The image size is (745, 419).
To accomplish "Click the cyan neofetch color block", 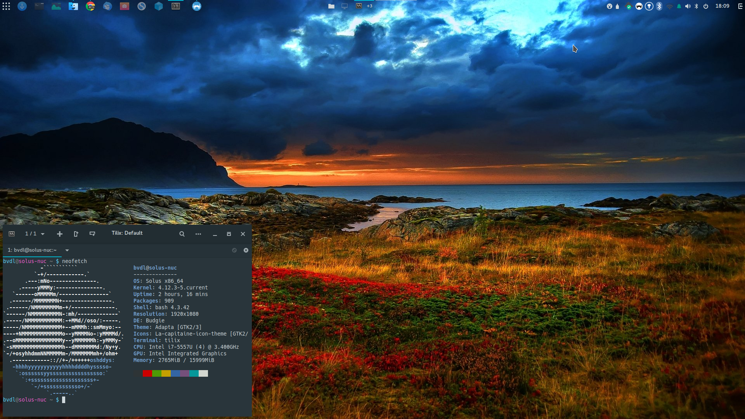I will pyautogui.click(x=194, y=374).
